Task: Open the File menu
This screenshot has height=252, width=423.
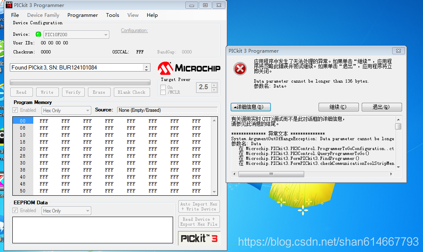Action: point(15,15)
